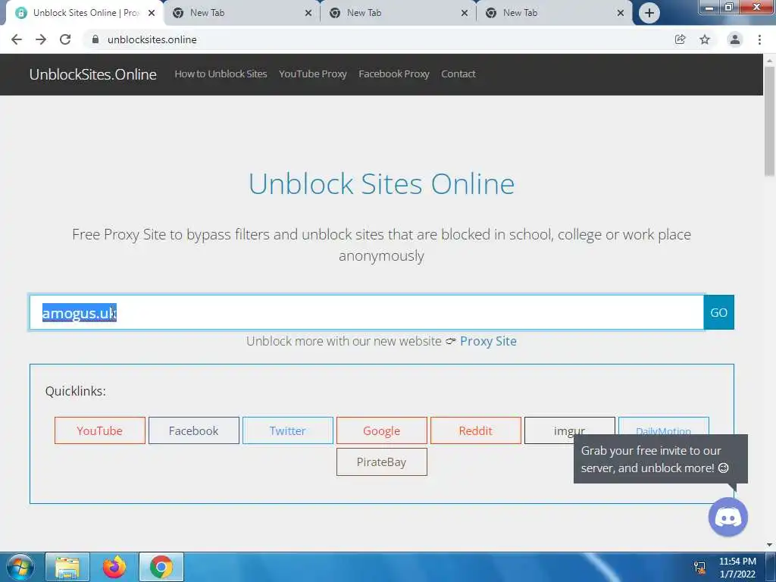Open the Chrome three-dot menu

pyautogui.click(x=759, y=39)
